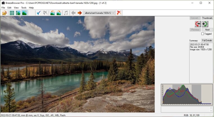The height and width of the screenshot is (117, 214).
Task: Click the Thumbnails button
Action: 207,18
